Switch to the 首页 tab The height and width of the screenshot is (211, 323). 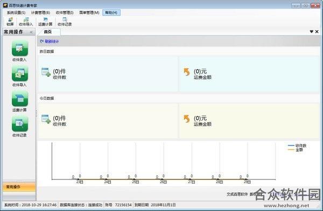pos(48,32)
